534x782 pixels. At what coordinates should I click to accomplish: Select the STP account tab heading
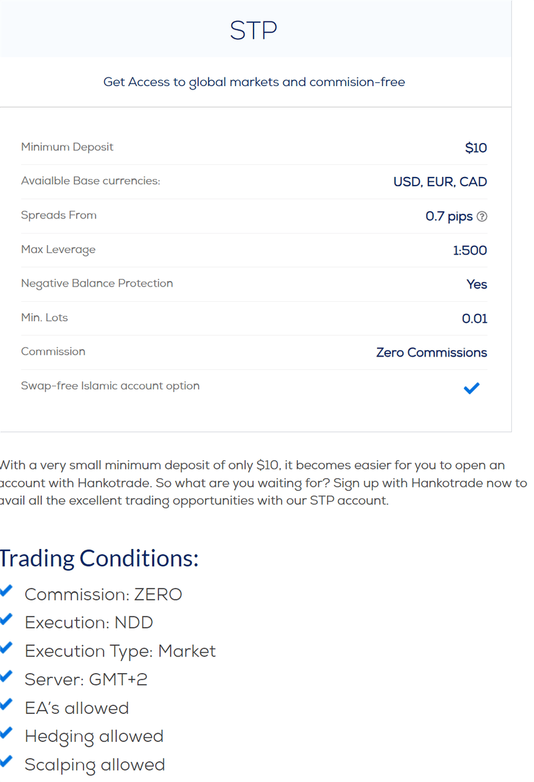tap(254, 29)
